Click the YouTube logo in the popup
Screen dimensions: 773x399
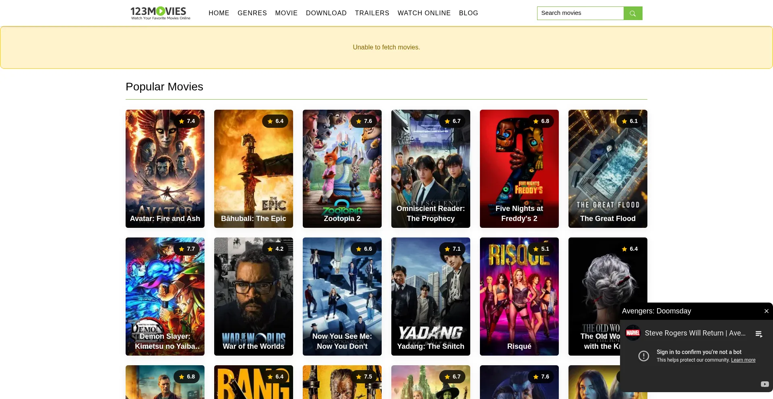coord(765,384)
